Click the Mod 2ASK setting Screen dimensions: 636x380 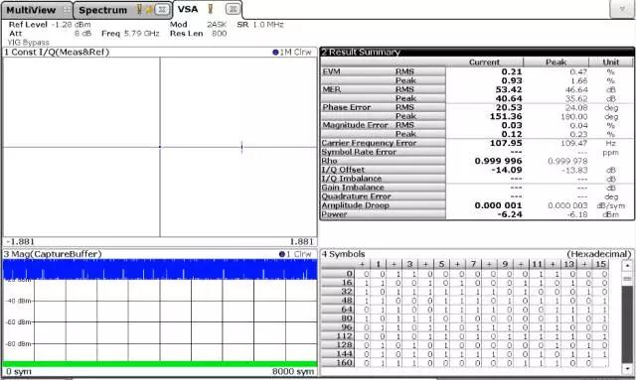pos(198,25)
